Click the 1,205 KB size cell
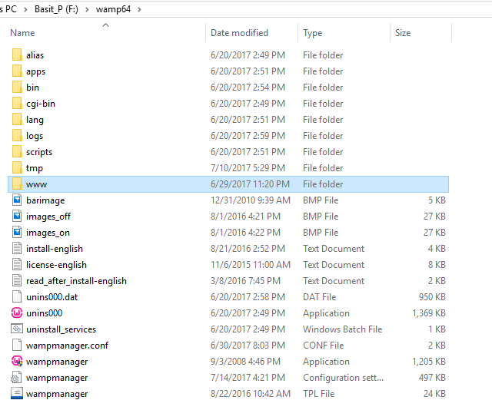The height and width of the screenshot is (420, 492). pos(429,362)
